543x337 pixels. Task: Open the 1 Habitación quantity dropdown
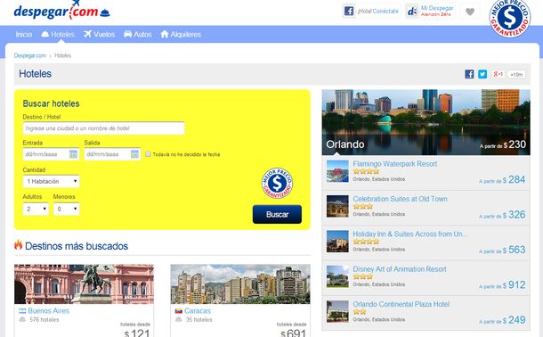pyautogui.click(x=52, y=181)
